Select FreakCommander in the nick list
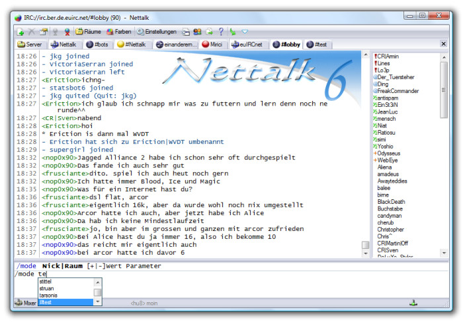The width and height of the screenshot is (463, 322). pyautogui.click(x=396, y=91)
